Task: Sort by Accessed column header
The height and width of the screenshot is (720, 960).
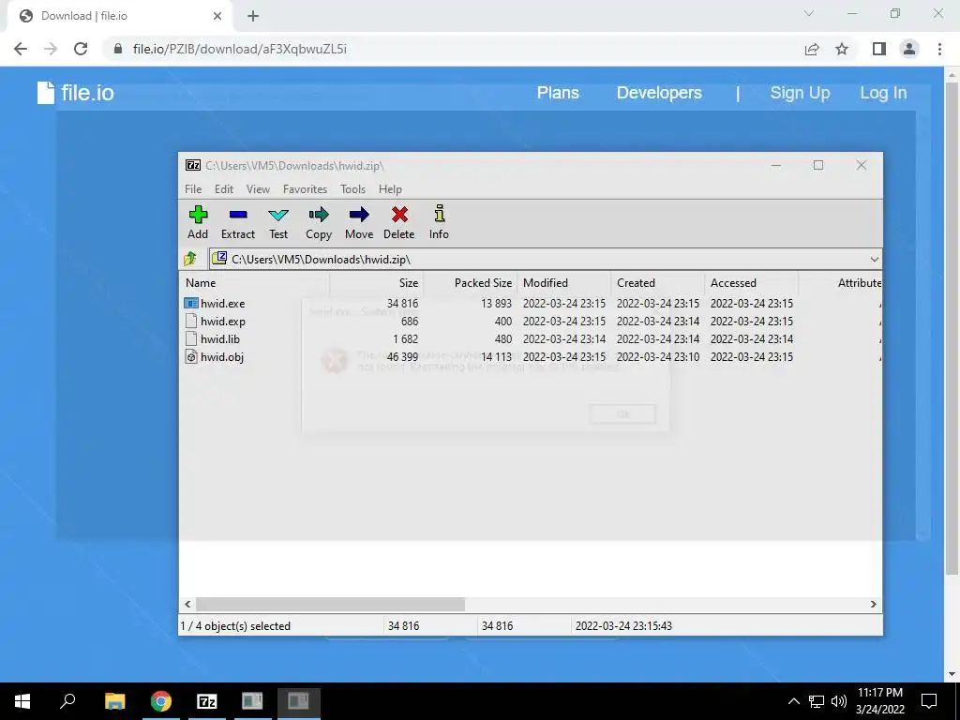Action: [751, 283]
